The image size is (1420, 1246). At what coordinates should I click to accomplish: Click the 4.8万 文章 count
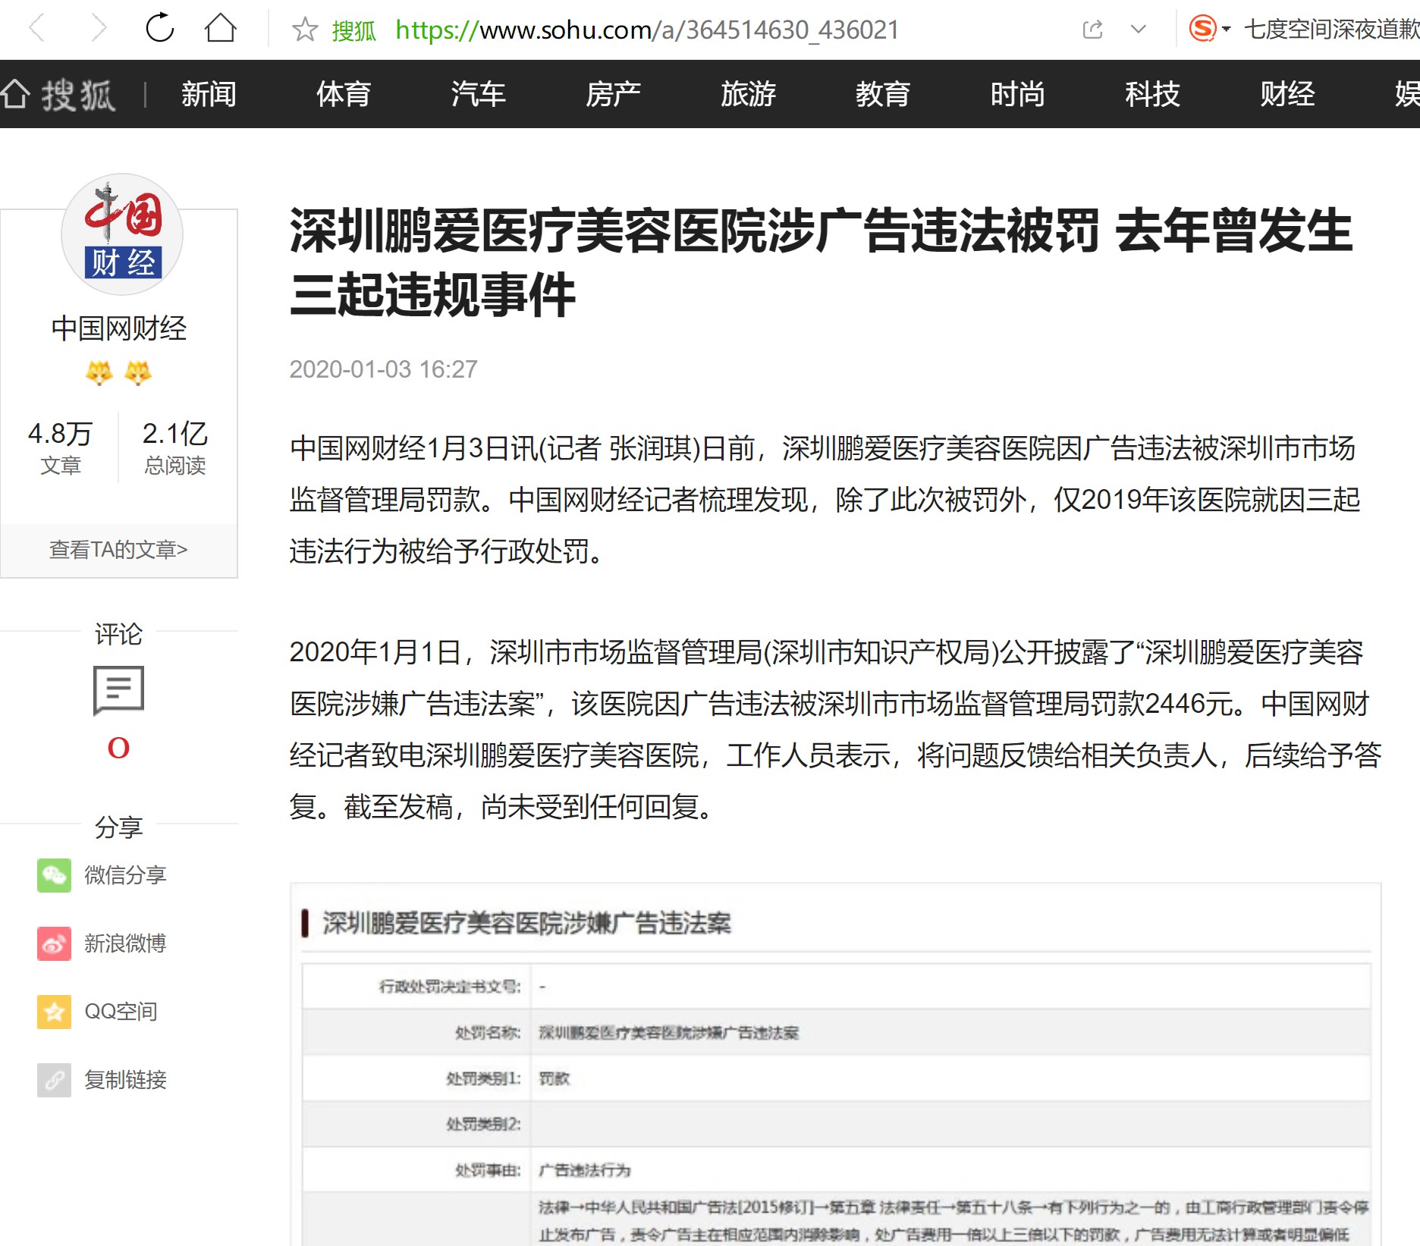(x=60, y=448)
